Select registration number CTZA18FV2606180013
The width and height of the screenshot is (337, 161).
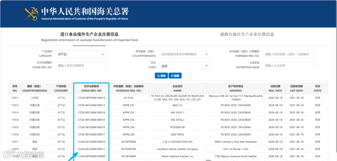click(x=91, y=105)
